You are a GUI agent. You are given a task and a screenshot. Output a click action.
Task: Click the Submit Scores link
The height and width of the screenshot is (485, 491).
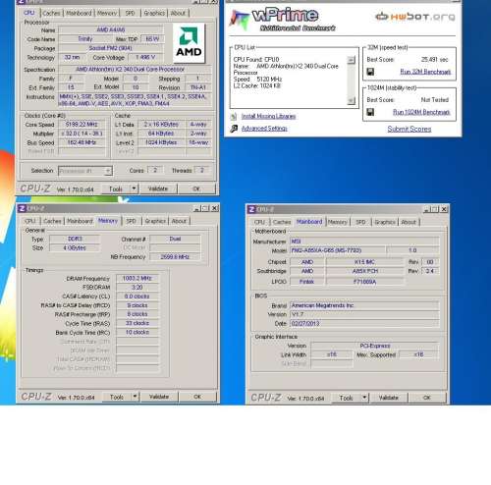409,129
